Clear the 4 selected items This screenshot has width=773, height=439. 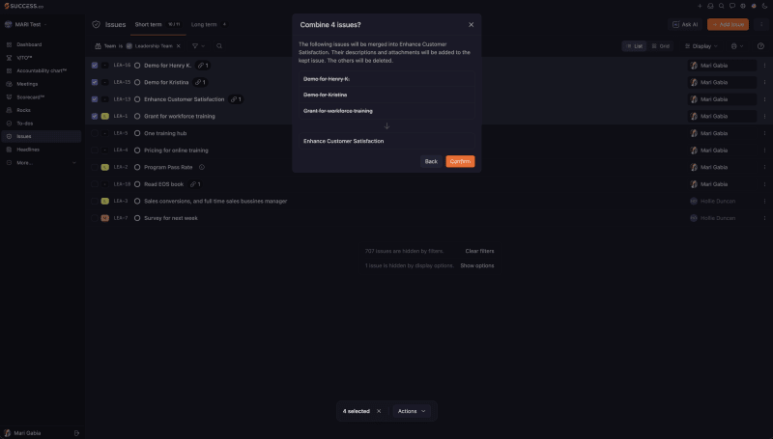[x=379, y=411]
